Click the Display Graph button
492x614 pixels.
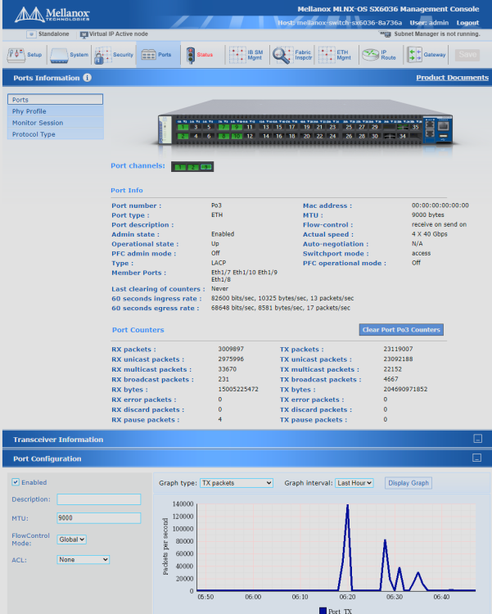(408, 483)
